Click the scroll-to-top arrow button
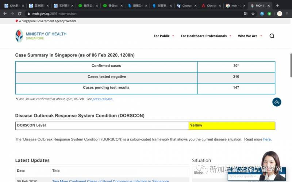This screenshot has width=292, height=182. pos(277,102)
